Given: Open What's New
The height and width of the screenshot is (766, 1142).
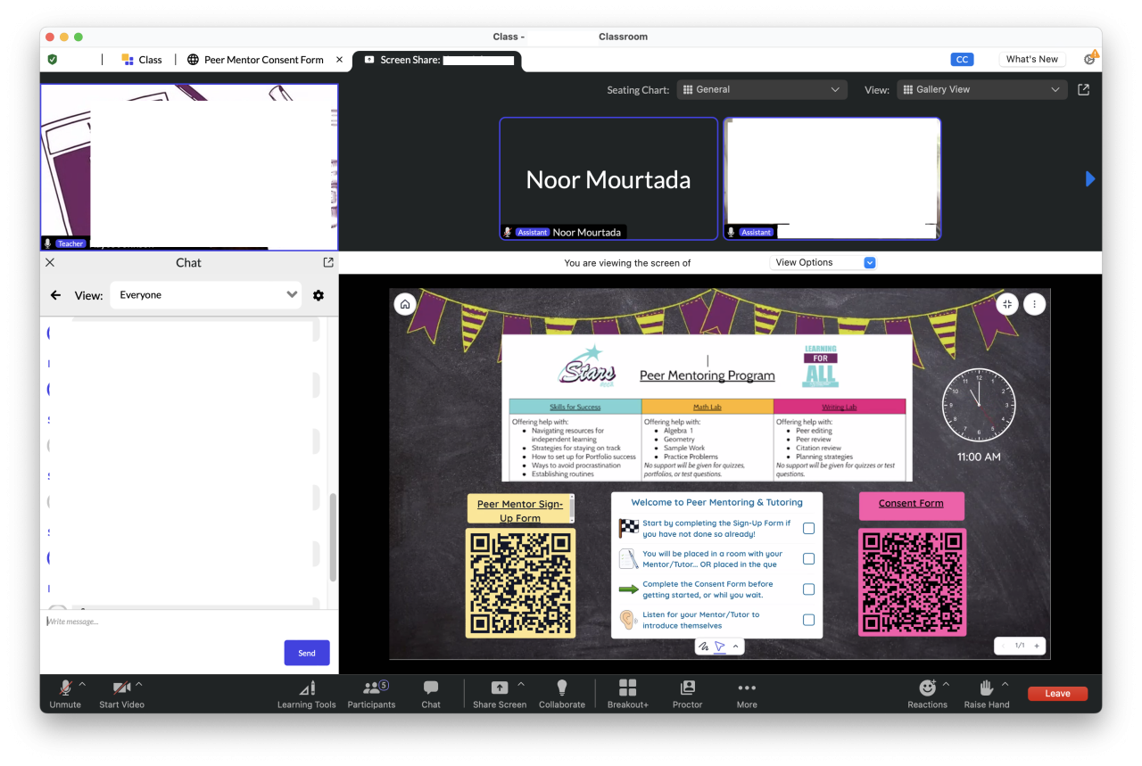Looking at the screenshot, I should (1032, 60).
